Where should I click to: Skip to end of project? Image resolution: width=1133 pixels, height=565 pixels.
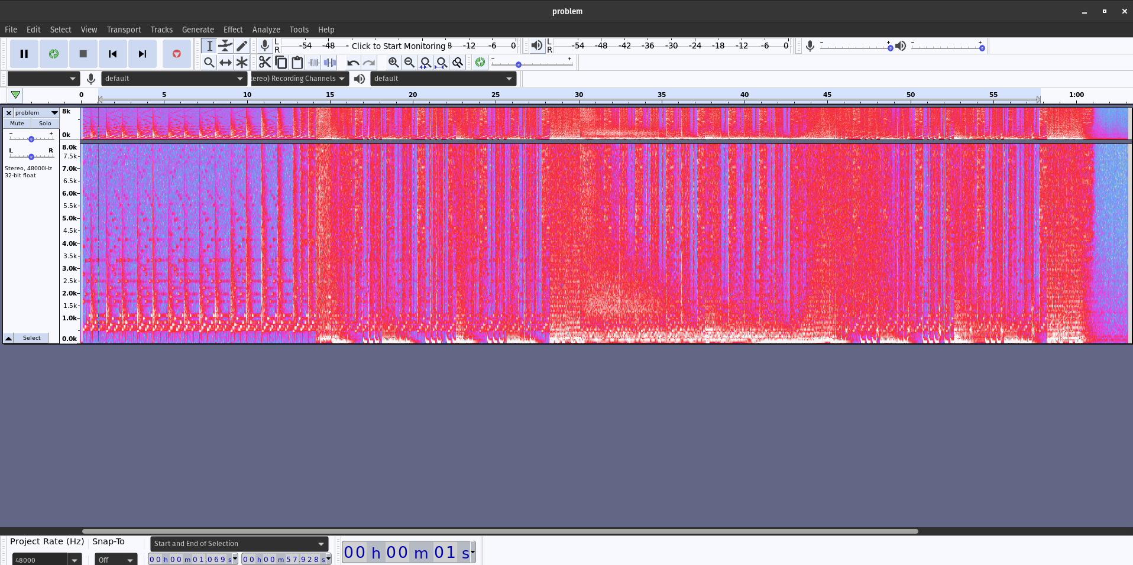(143, 54)
